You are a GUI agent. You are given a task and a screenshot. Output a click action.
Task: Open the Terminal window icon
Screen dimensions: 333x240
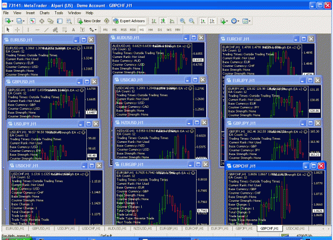pyautogui.click(x=60, y=21)
